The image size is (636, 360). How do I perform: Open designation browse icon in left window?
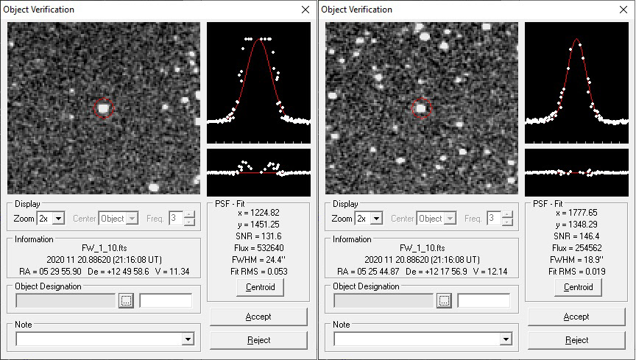pyautogui.click(x=126, y=300)
